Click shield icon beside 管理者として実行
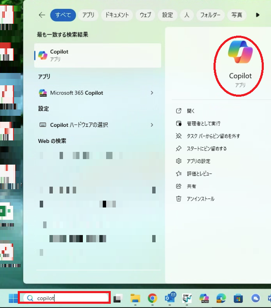Screen dimensions: 271x308 (178, 123)
